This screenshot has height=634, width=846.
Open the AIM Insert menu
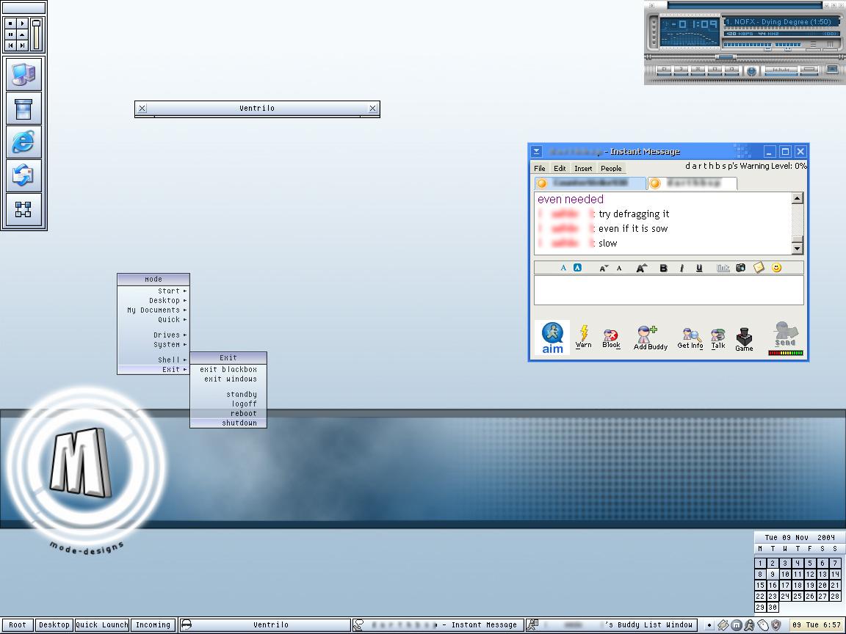pos(583,168)
